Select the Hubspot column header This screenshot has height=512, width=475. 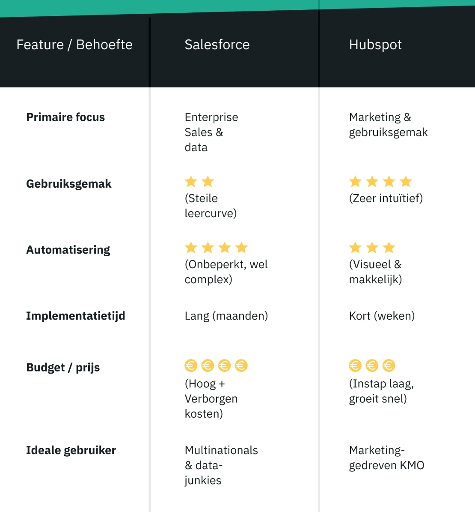[x=375, y=45]
